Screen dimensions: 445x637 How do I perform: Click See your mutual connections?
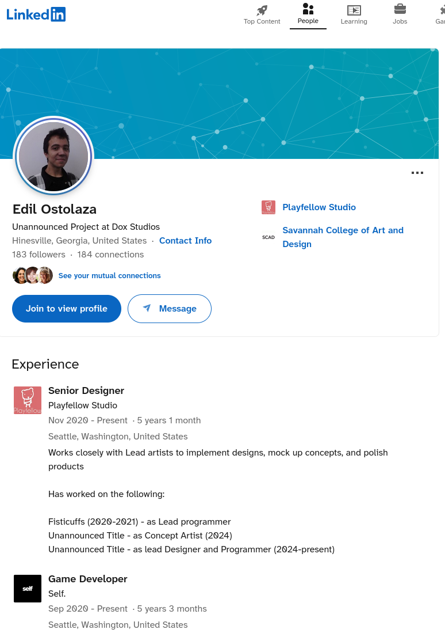[109, 276]
